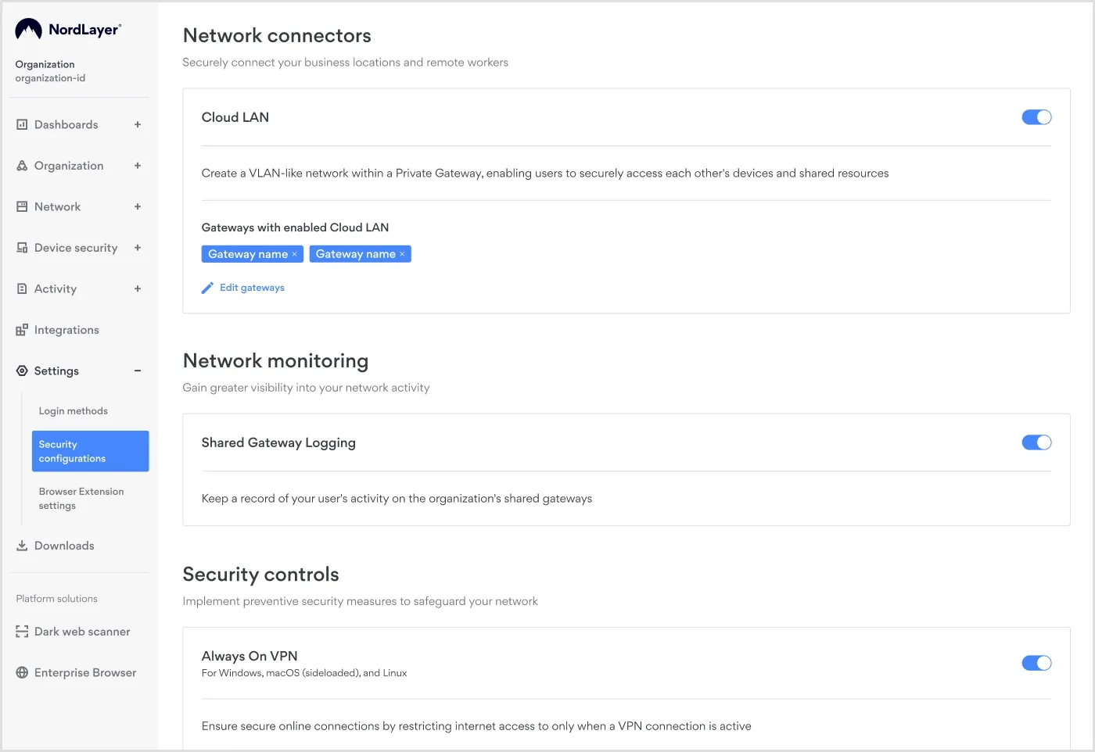
Task: Expand the Activity sidebar section
Action: [x=138, y=288]
